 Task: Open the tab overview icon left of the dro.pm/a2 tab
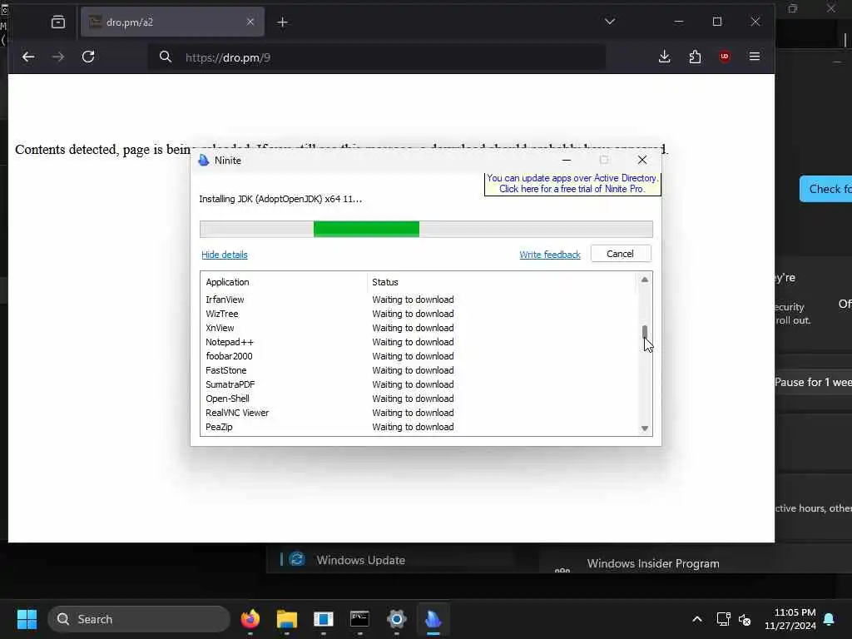tap(57, 22)
